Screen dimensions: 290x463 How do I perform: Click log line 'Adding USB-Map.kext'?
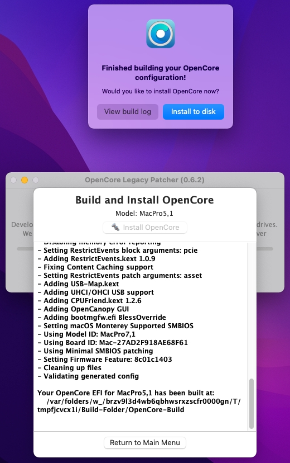coord(78,284)
